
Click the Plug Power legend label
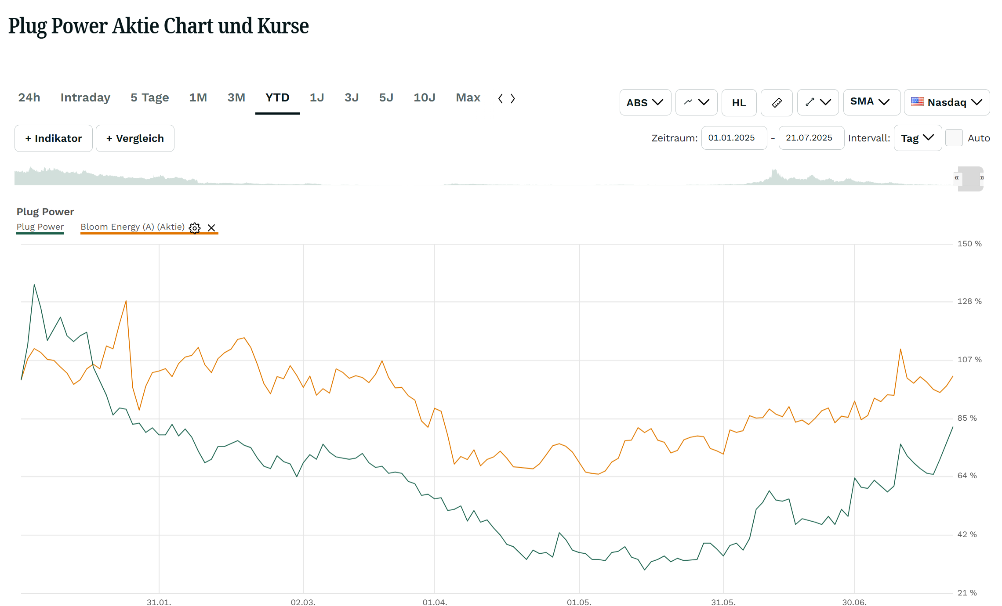40,227
